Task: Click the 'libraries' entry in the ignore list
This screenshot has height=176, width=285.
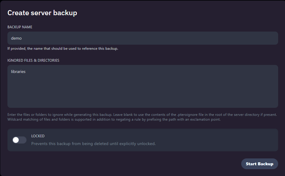Action: (18, 72)
